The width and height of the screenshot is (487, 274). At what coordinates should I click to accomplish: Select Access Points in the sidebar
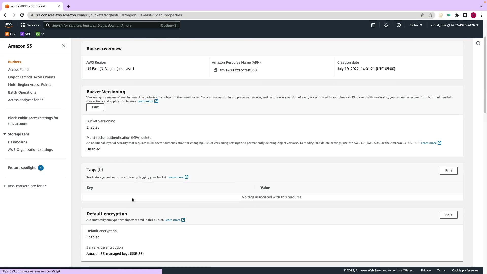[x=19, y=70]
